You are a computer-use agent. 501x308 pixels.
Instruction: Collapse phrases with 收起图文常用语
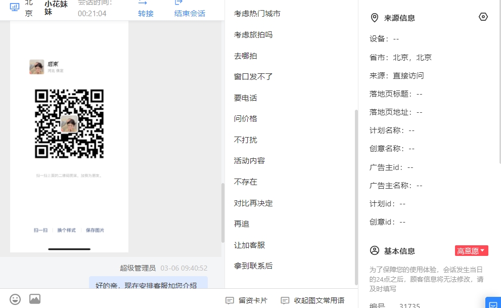(x=312, y=300)
